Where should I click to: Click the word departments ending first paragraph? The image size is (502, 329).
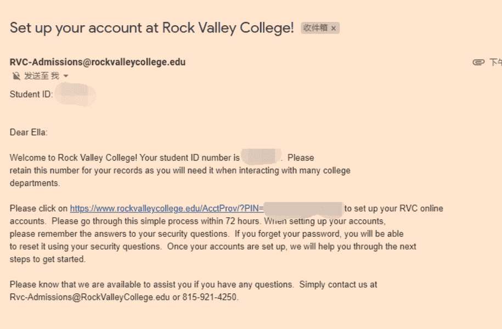click(35, 183)
